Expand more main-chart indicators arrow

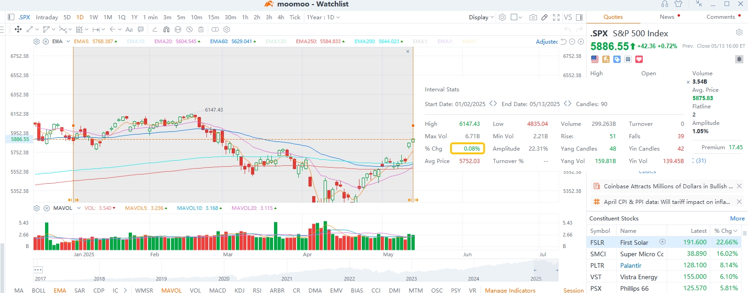tap(125, 290)
